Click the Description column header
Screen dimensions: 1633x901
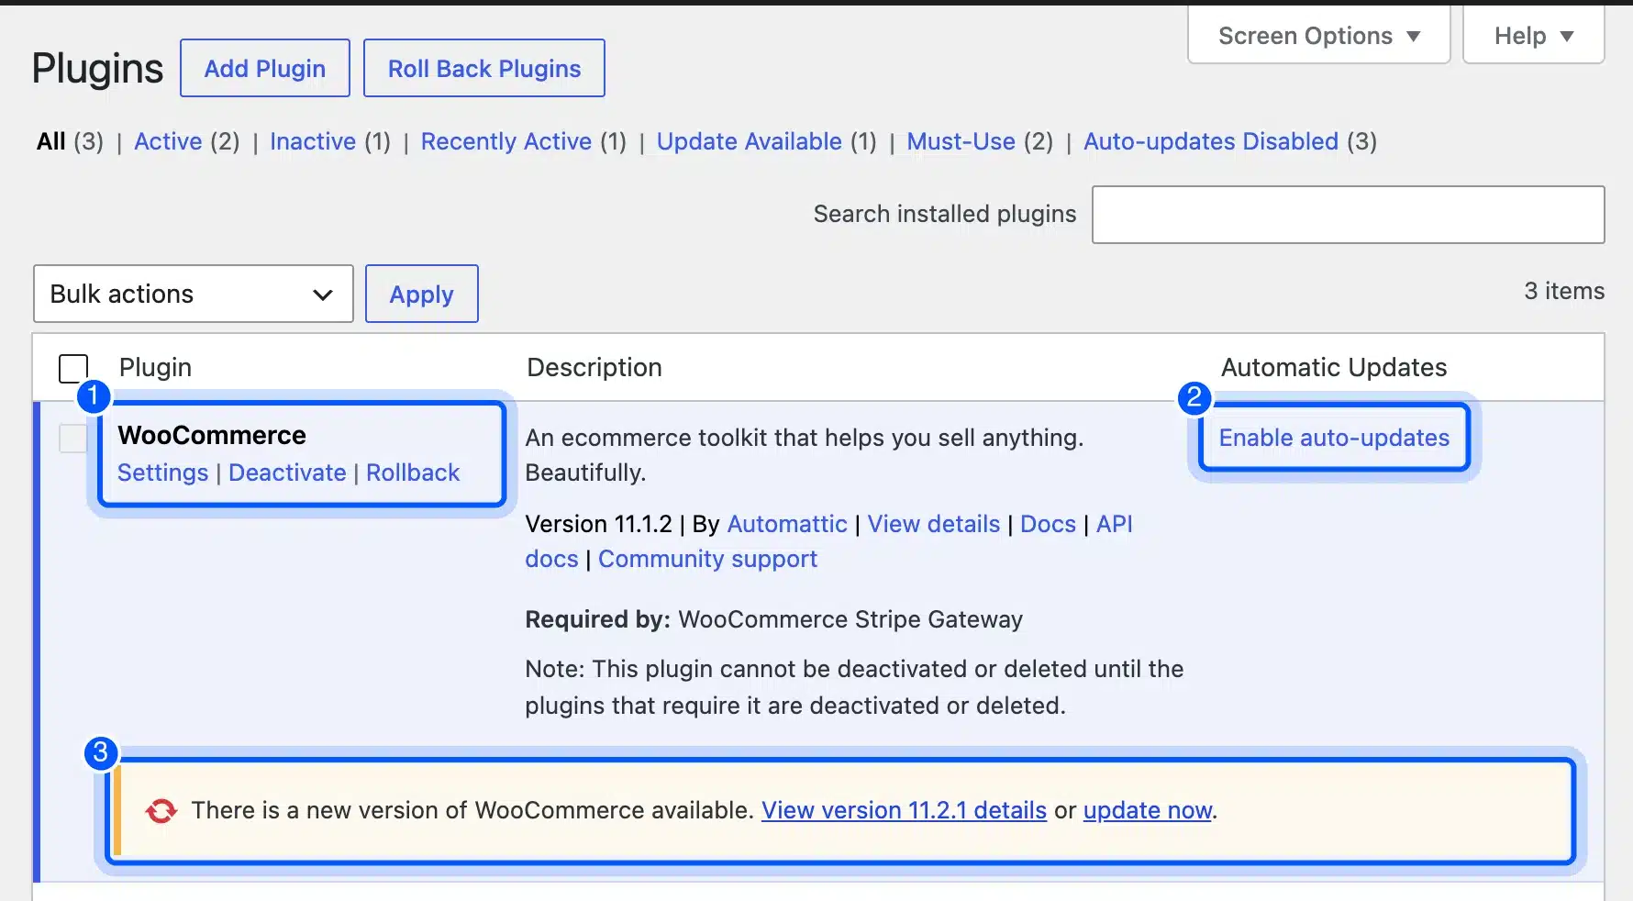click(x=594, y=367)
